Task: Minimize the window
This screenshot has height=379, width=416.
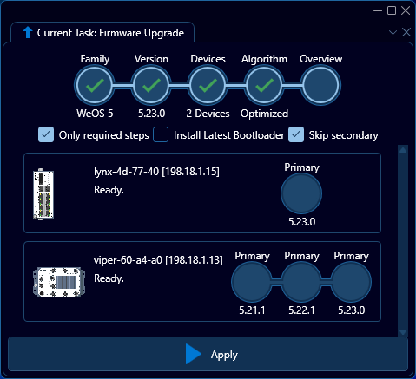Action: 378,10
